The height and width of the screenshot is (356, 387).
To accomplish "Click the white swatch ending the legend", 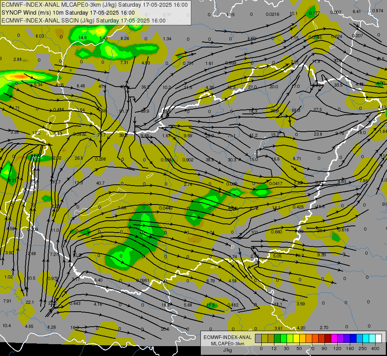I will click(379, 338).
